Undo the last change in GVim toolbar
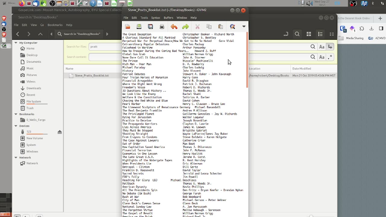 pyautogui.click(x=174, y=27)
